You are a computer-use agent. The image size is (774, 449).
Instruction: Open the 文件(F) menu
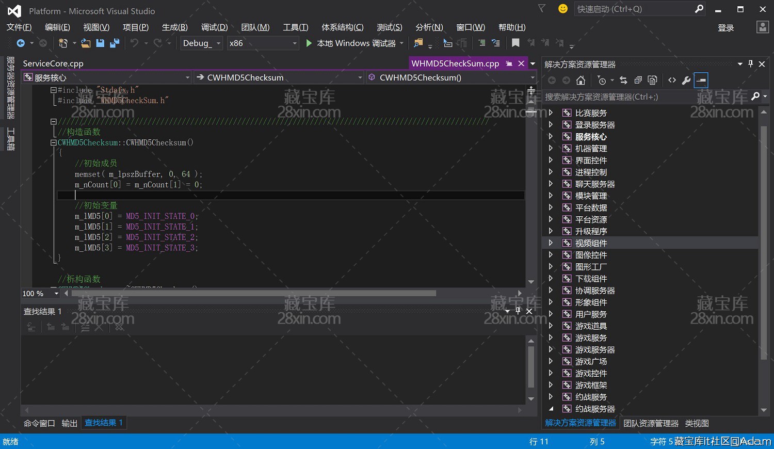(x=19, y=27)
